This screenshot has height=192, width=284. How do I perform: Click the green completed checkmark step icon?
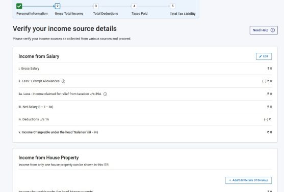pos(19,6)
